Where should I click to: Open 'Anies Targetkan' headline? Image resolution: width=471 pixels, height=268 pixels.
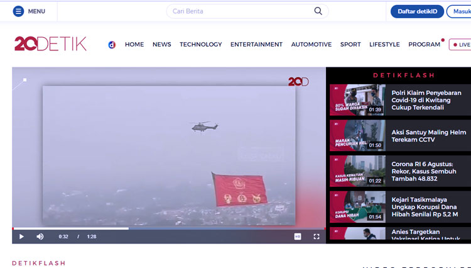[426, 235]
